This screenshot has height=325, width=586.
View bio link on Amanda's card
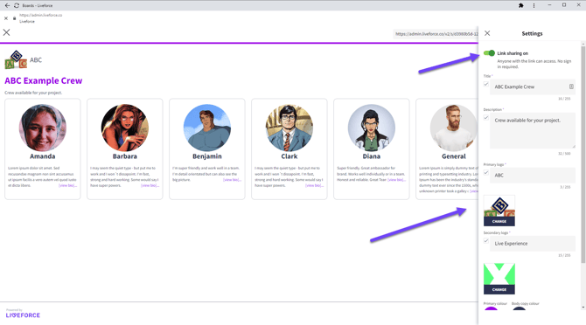coord(67,185)
